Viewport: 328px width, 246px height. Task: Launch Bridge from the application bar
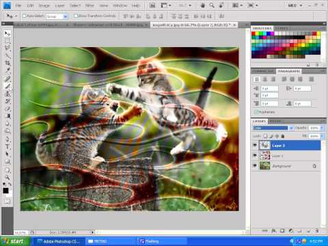152,5
